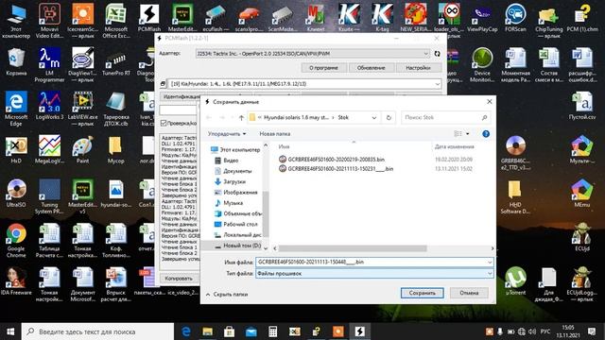
Task: Toggle the Проверка checkbox in PCMflash
Action: tap(164, 124)
